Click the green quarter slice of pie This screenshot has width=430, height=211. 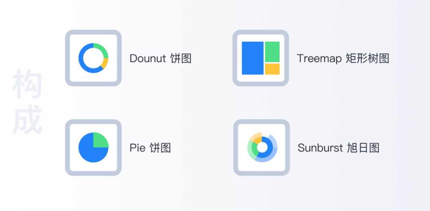point(100,141)
